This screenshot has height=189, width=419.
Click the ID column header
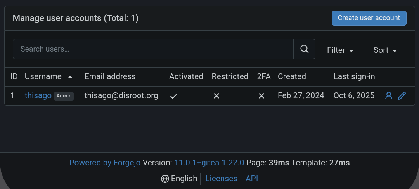coord(14,76)
